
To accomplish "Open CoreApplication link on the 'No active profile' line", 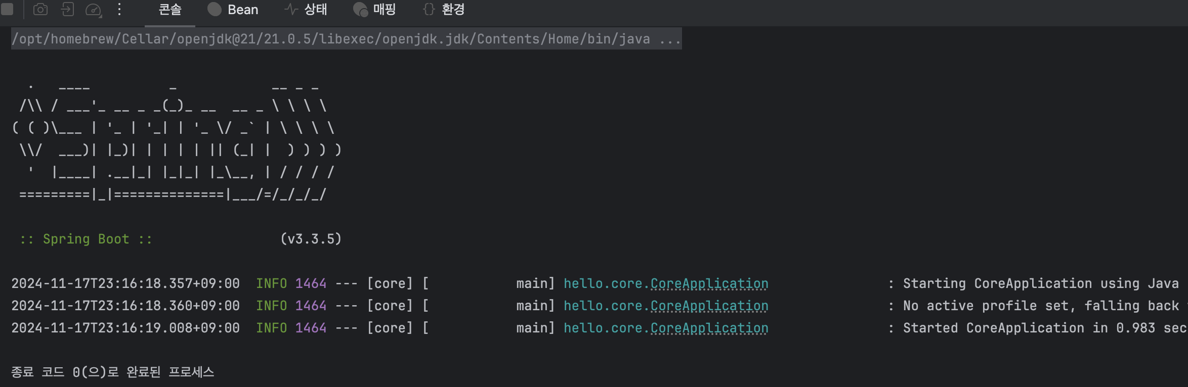I will click(x=709, y=306).
